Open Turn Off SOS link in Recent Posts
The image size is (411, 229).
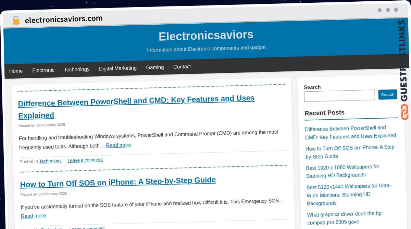(x=351, y=152)
